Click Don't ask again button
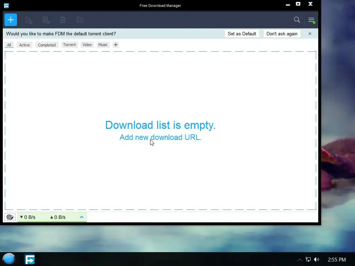This screenshot has height=266, width=355. pos(282,34)
